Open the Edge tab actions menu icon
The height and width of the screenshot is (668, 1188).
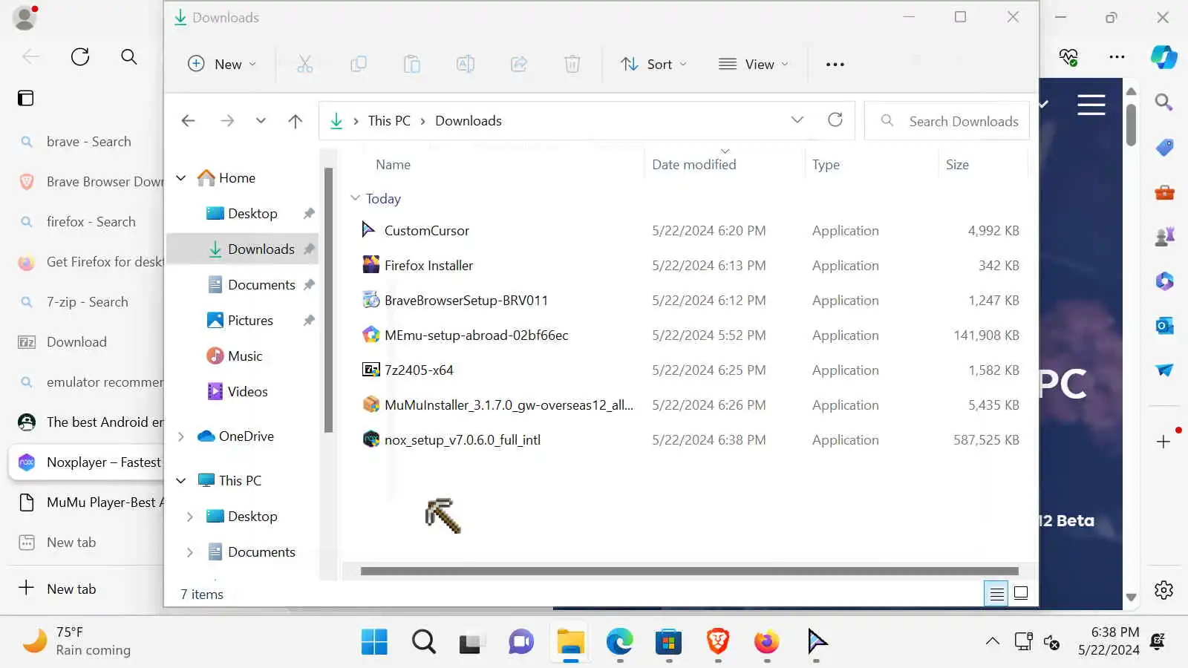[26, 98]
